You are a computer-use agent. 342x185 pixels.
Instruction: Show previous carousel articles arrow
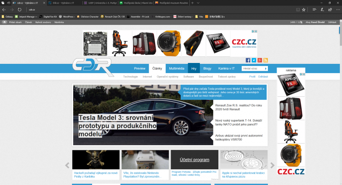tap(67, 165)
